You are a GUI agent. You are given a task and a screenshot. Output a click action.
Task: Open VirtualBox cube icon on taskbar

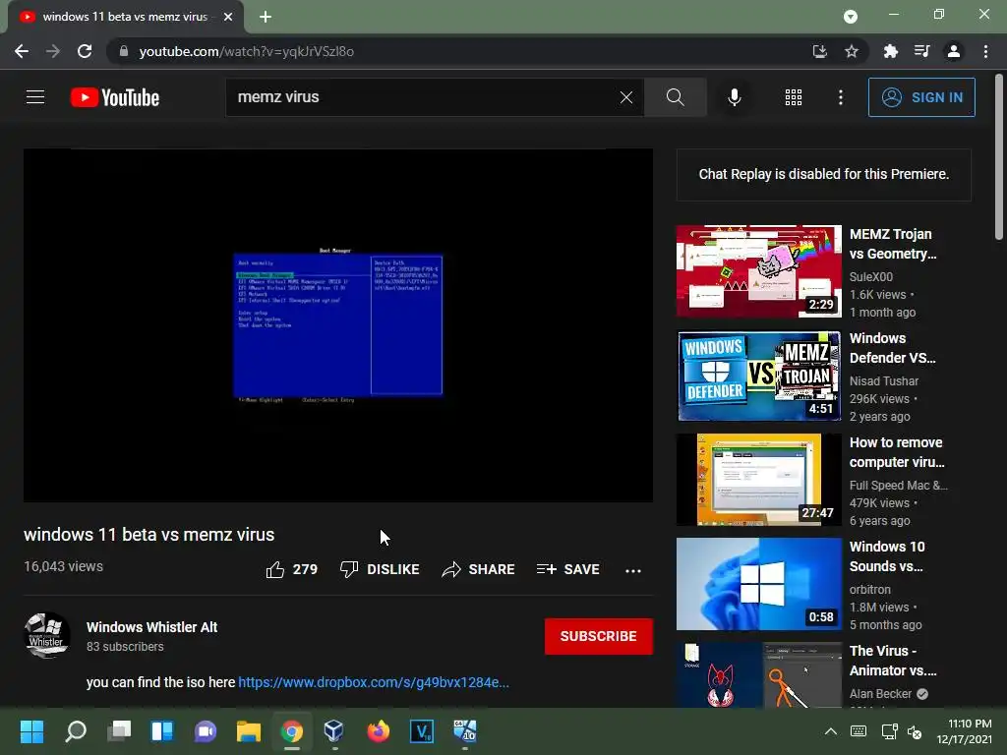334,731
